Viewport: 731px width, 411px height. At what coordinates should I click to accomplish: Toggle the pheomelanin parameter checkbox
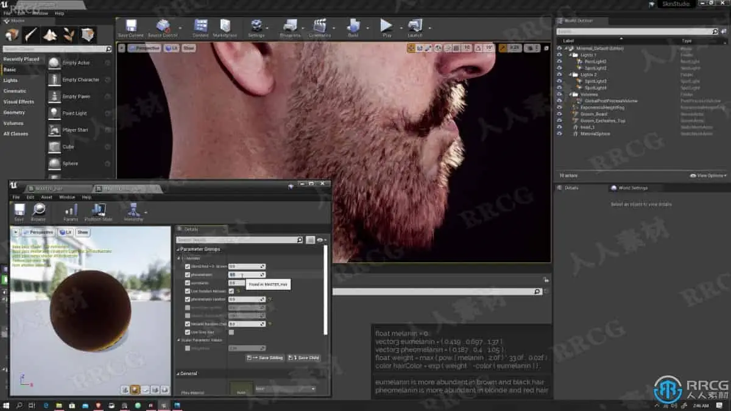click(x=188, y=275)
